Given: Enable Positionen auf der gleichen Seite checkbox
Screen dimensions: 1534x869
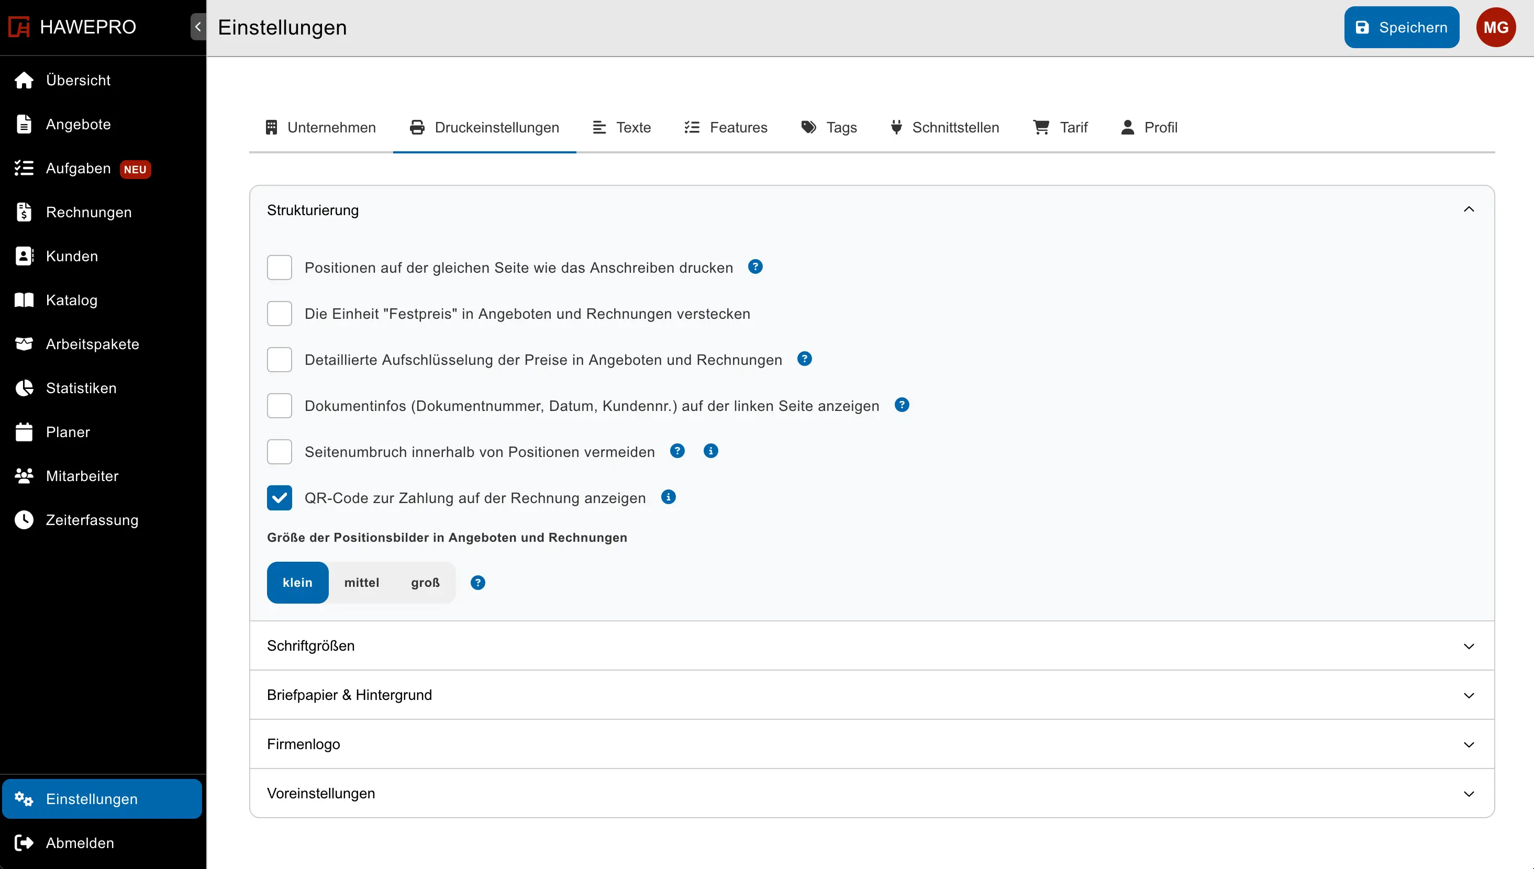Looking at the screenshot, I should [280, 268].
